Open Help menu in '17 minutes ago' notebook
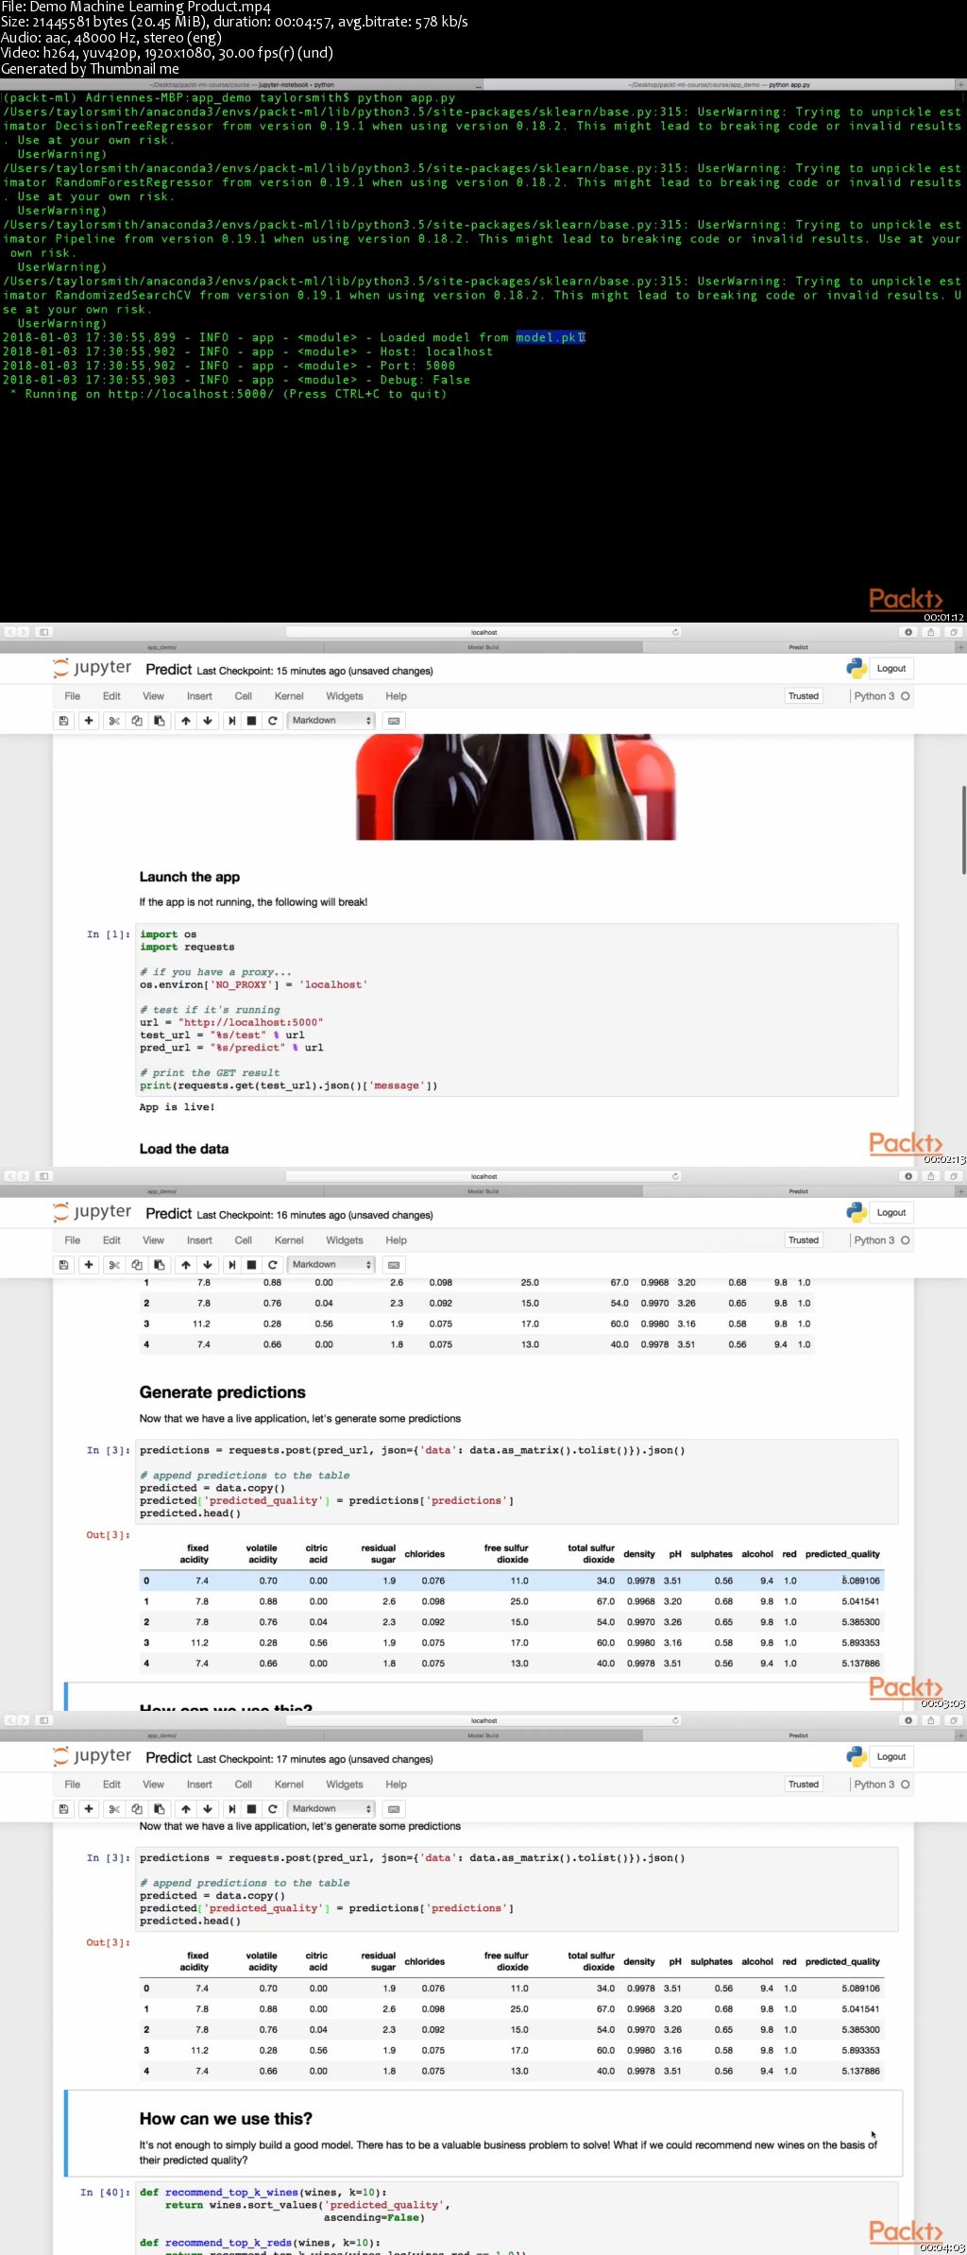 pos(397,1785)
